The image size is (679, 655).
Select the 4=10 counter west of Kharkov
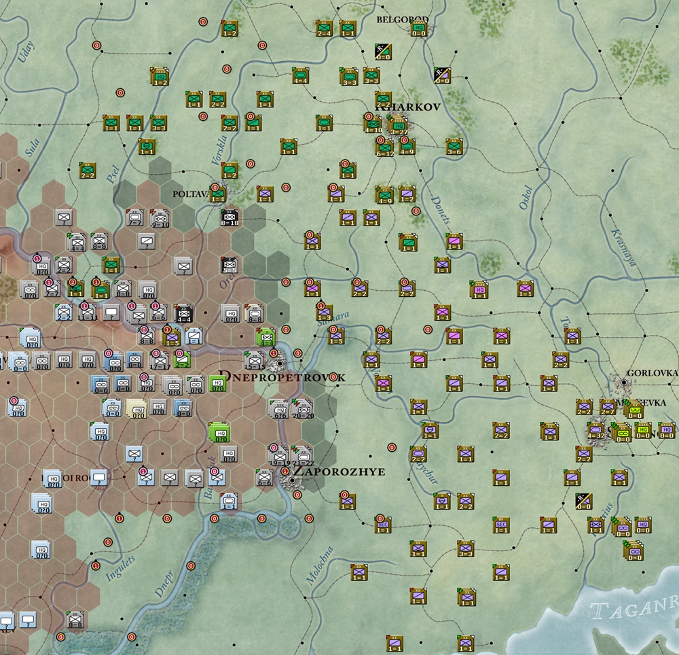(x=373, y=124)
